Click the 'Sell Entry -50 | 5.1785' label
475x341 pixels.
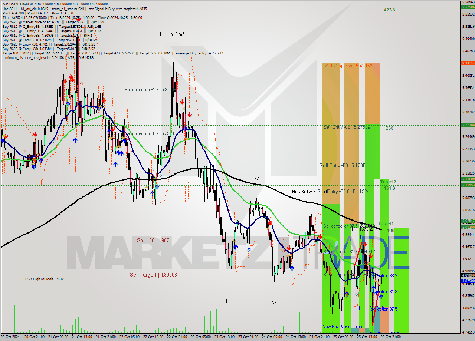tap(342, 165)
